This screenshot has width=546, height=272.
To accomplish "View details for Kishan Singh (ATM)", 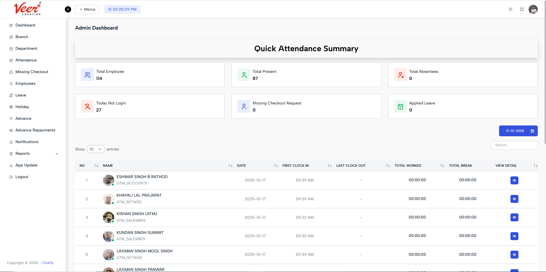I will pos(514,217).
